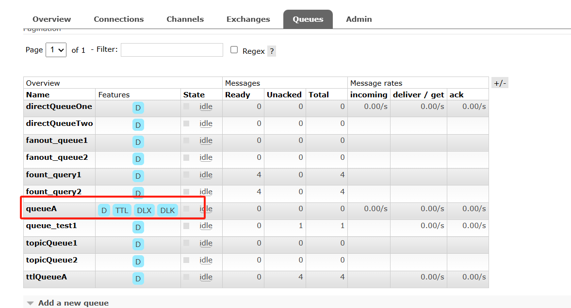Click the idle state of topicQueue1

[x=206, y=243]
